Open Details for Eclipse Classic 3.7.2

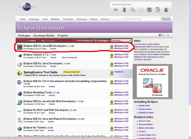tap(53, 57)
